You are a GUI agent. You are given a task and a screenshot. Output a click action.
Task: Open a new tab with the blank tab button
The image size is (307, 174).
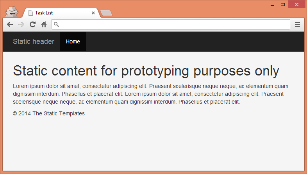[106, 13]
